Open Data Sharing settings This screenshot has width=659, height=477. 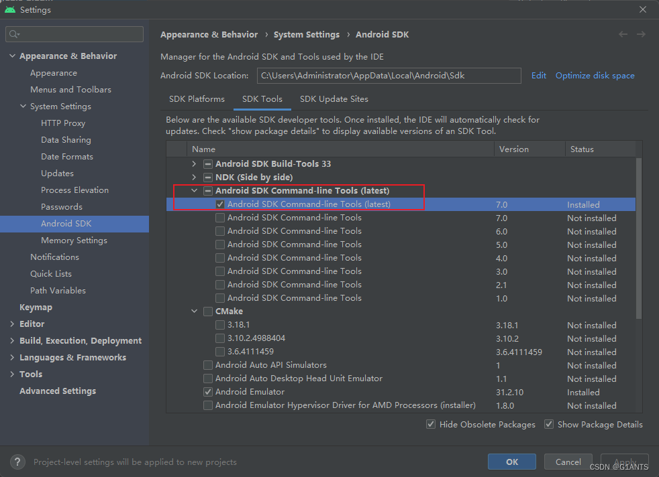click(66, 140)
